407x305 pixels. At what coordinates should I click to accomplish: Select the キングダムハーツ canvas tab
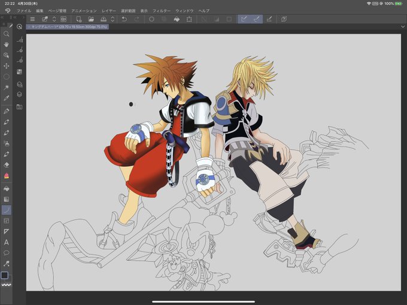point(68,27)
